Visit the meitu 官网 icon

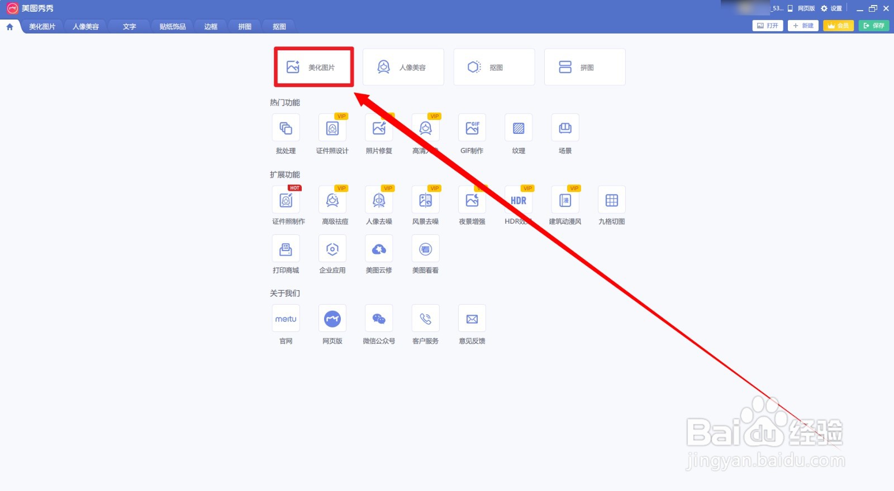[286, 319]
